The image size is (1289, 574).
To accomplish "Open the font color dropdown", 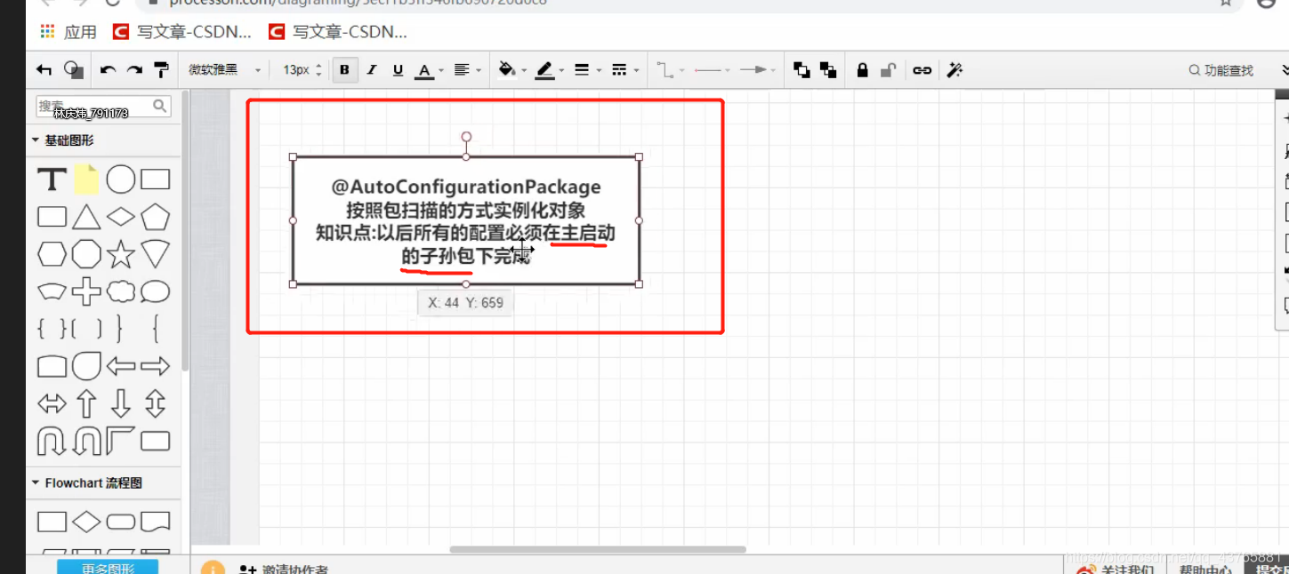I will [430, 70].
